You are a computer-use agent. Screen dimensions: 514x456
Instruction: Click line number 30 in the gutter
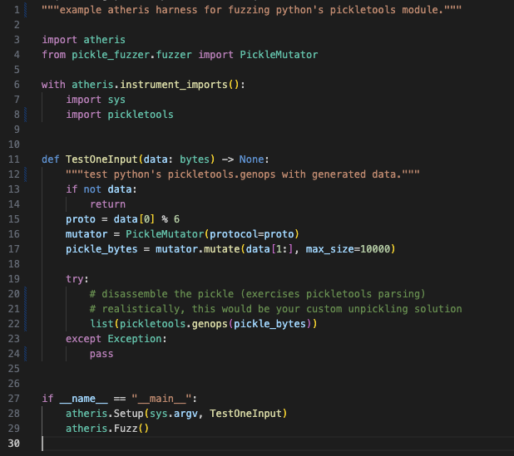[x=14, y=444]
